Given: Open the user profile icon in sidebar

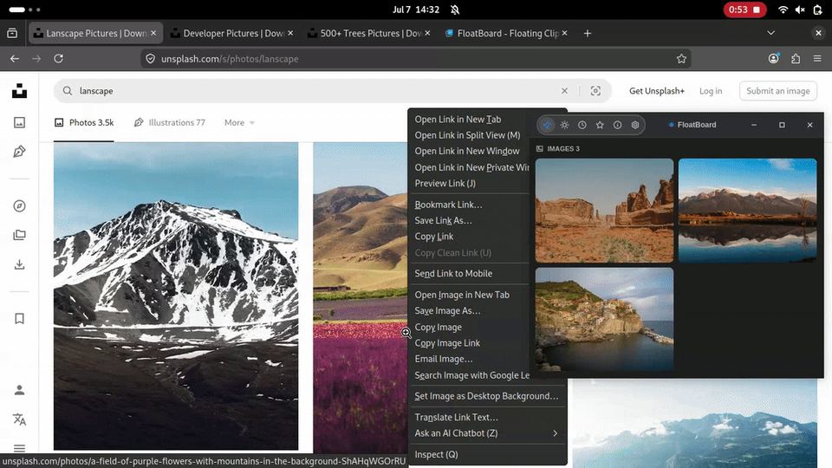Looking at the screenshot, I should click(x=20, y=391).
